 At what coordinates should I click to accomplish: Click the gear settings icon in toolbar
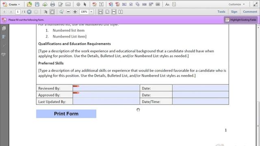point(78,4)
